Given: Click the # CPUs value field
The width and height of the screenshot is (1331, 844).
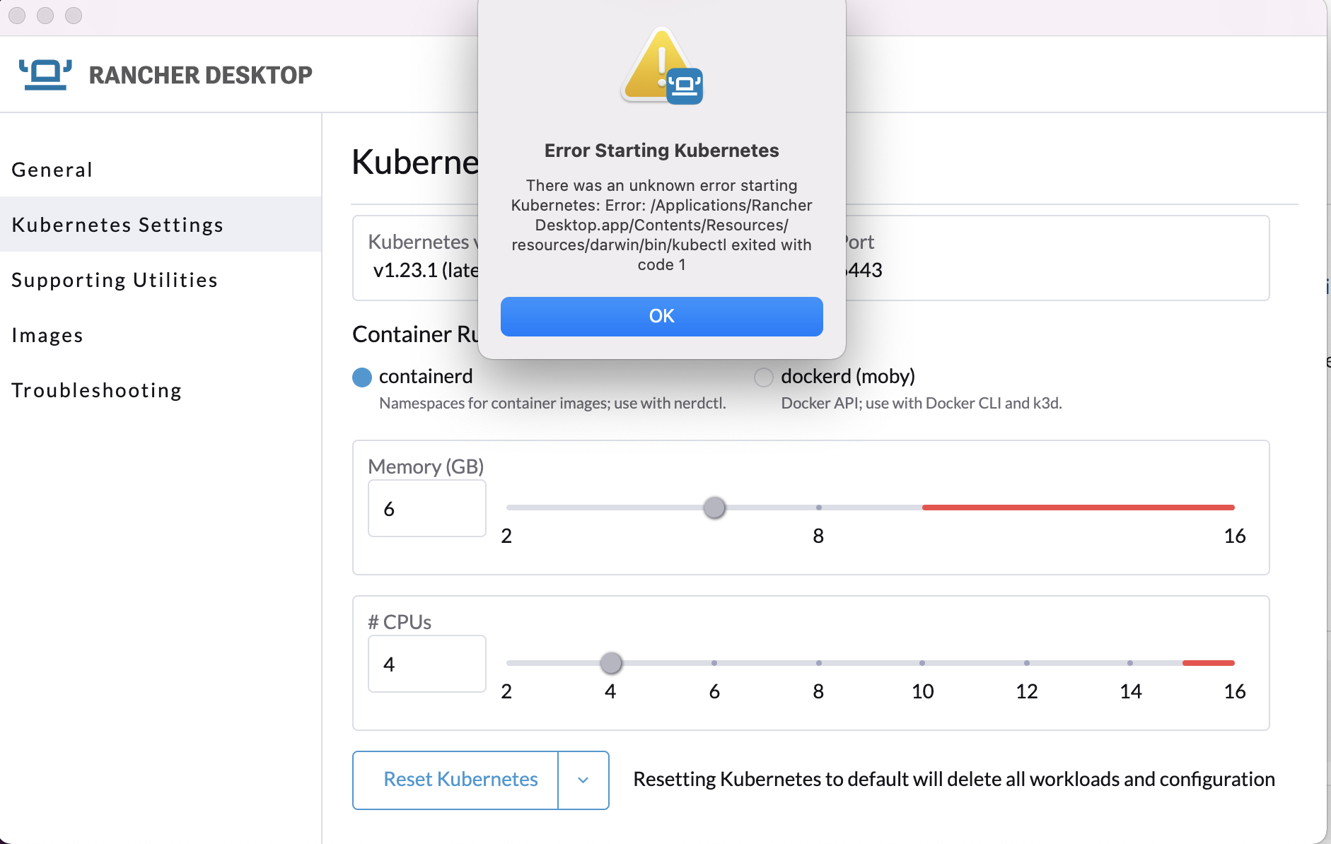Looking at the screenshot, I should pyautogui.click(x=426, y=664).
